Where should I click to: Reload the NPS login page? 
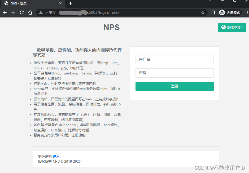click(x=22, y=12)
